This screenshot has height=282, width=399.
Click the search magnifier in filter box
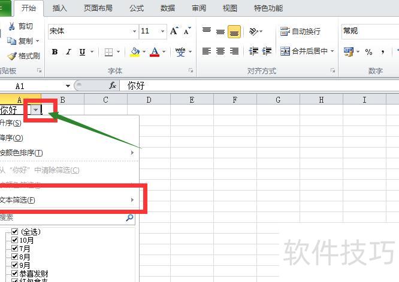coord(129,217)
